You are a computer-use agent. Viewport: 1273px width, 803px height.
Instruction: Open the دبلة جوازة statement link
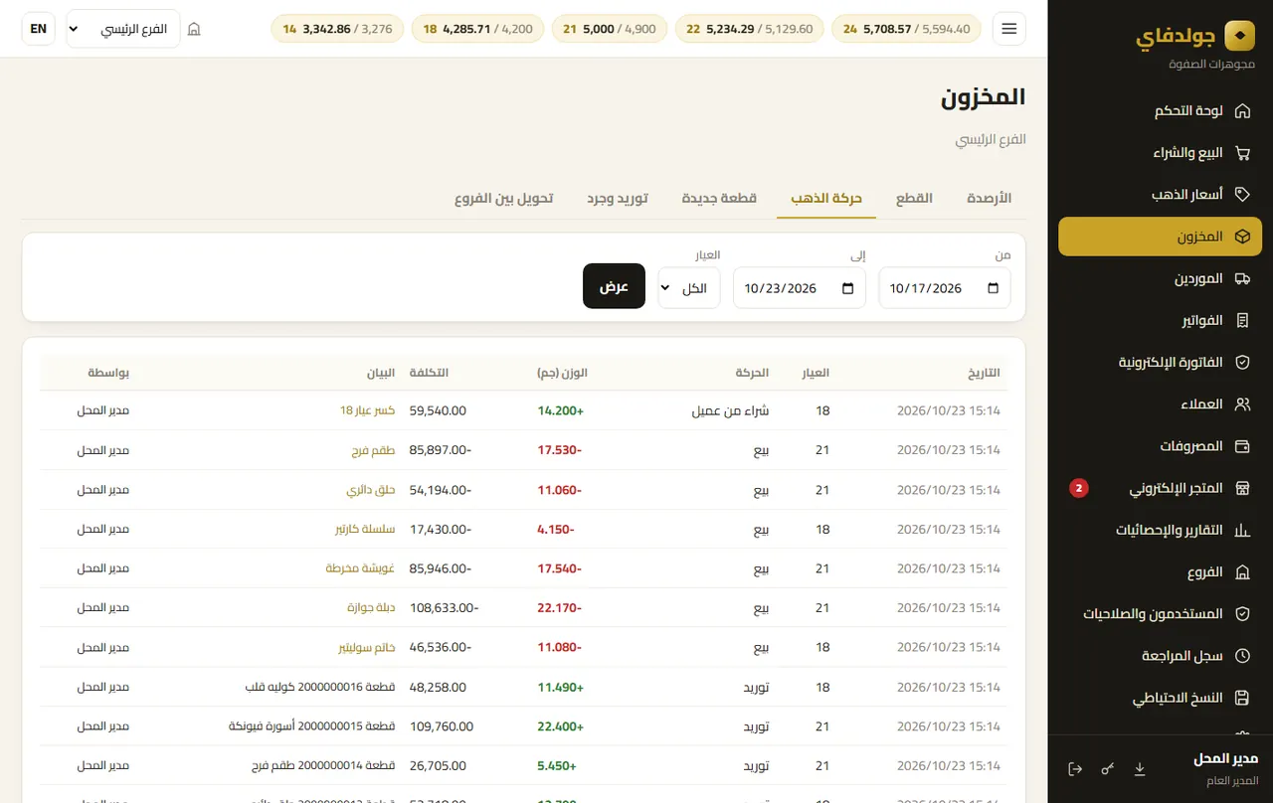click(x=372, y=608)
